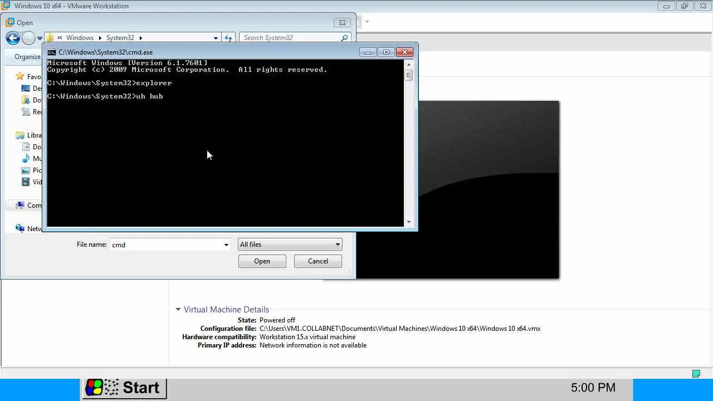Select Libraries icon in navigation pane
The width and height of the screenshot is (713, 401).
pos(20,135)
